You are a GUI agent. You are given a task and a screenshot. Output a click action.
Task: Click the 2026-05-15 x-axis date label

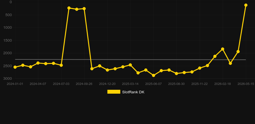tap(246, 84)
